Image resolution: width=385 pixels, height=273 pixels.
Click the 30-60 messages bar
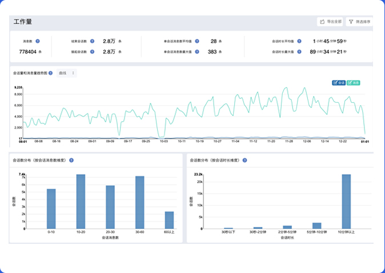[x=139, y=202]
